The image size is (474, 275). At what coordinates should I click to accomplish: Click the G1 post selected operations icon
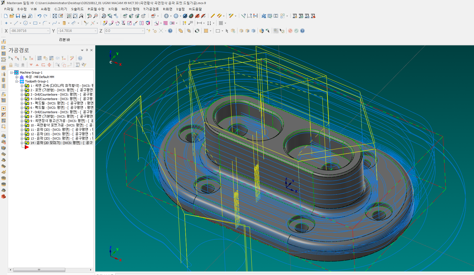[x=58, y=58]
